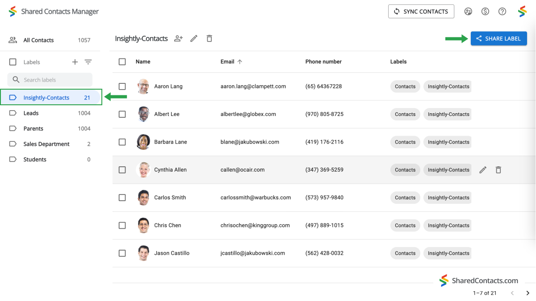The width and height of the screenshot is (536, 301).
Task: Edit Cynthia Allen's contact (pencil icon)
Action: 483,170
